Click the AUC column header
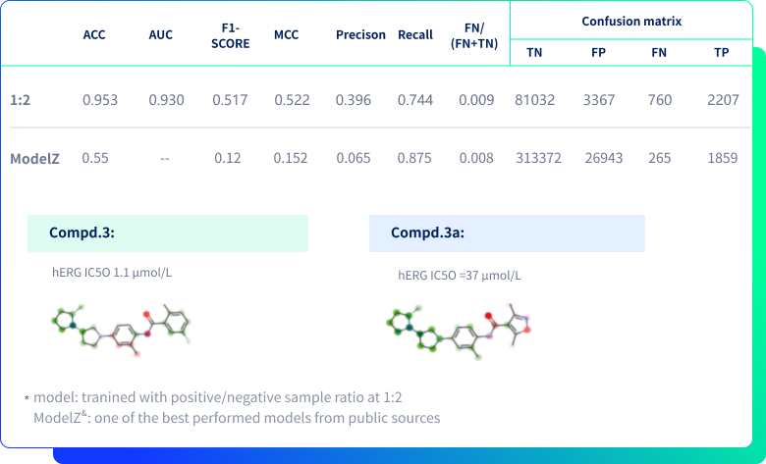Viewport: 766px width, 464px height. tap(161, 35)
